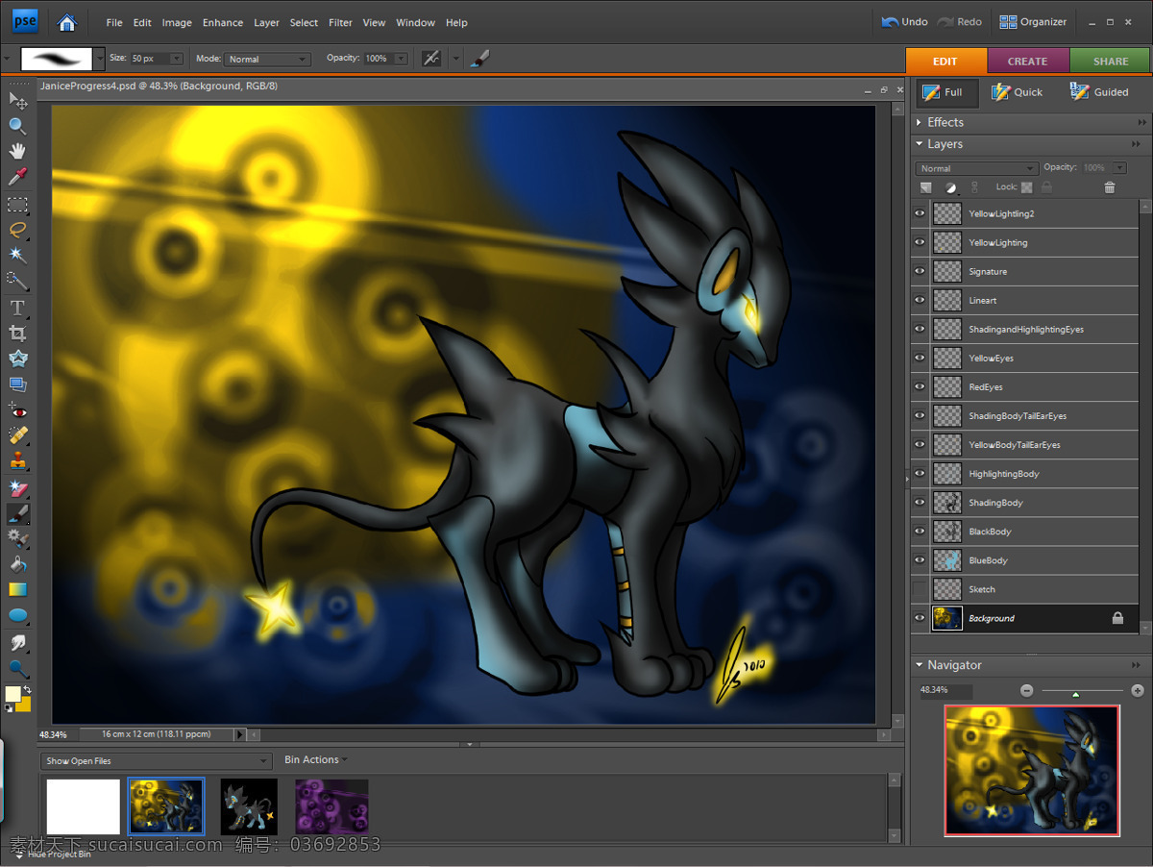Open the Filter menu
This screenshot has height=867, width=1153.
(x=340, y=22)
